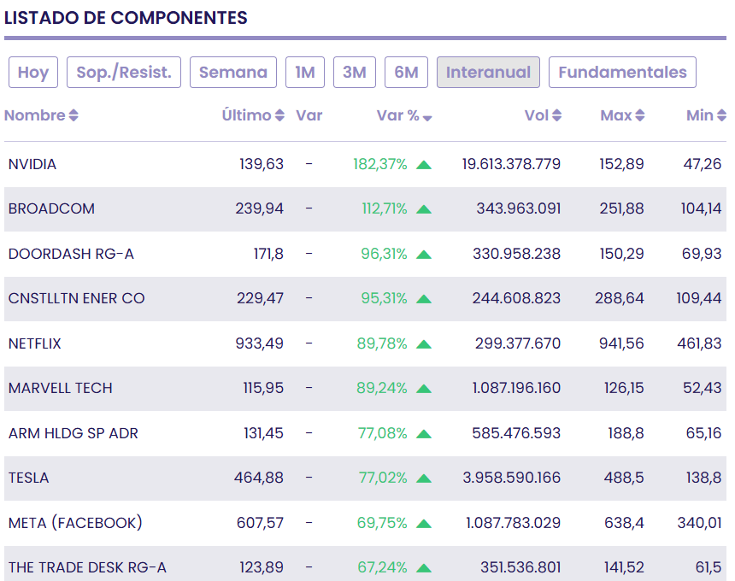Click Netflix's green up-trend triangle

click(x=424, y=344)
